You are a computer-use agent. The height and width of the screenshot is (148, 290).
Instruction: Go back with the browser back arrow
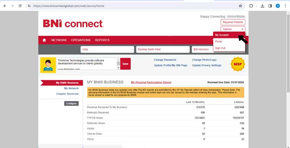(5, 6)
